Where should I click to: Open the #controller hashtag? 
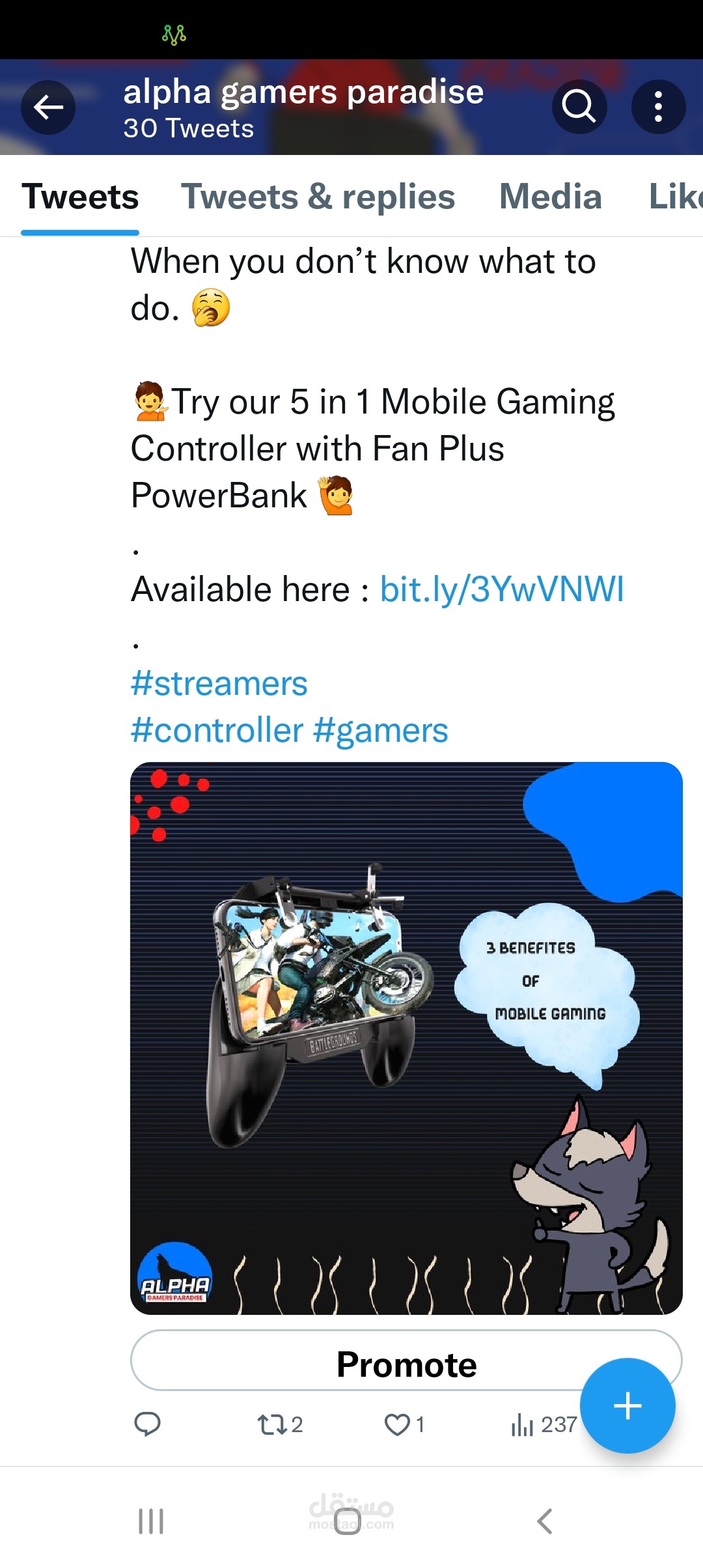click(217, 730)
